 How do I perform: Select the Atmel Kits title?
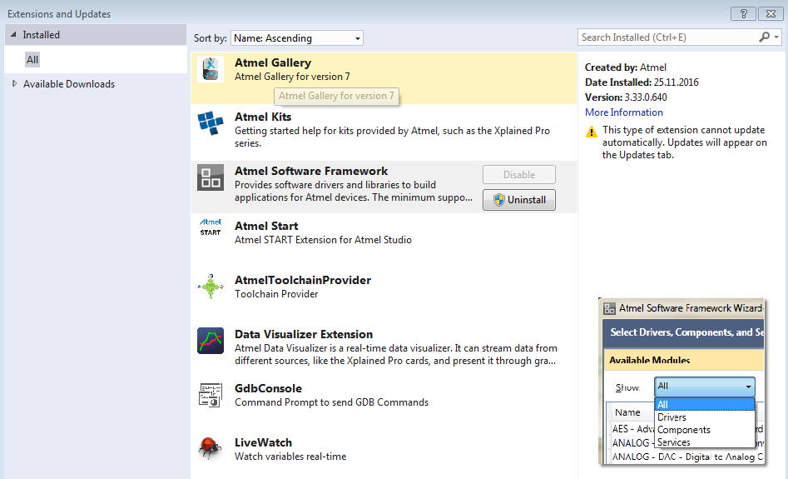(x=263, y=117)
